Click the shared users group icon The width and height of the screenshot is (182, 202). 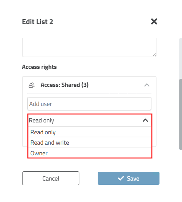[31, 85]
